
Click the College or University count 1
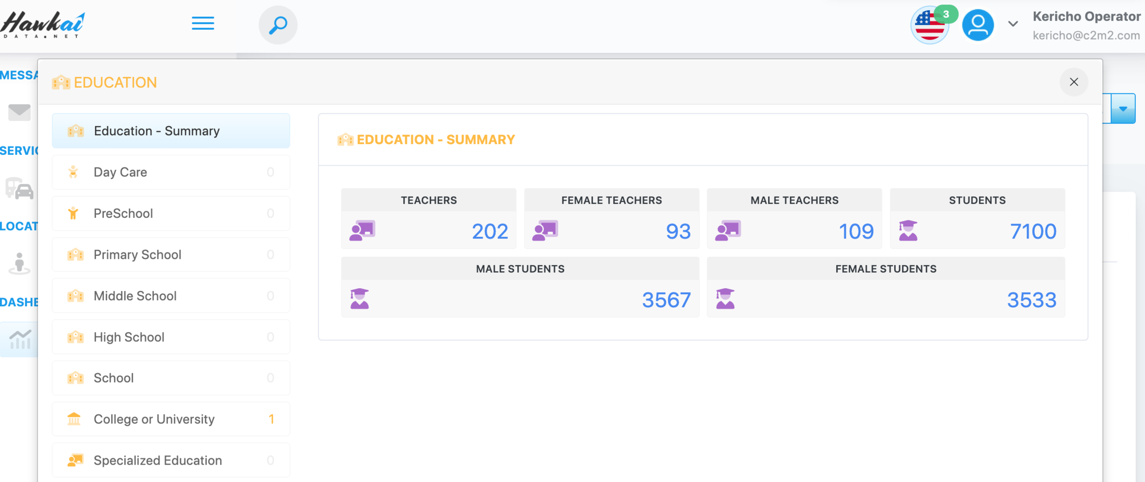point(271,419)
